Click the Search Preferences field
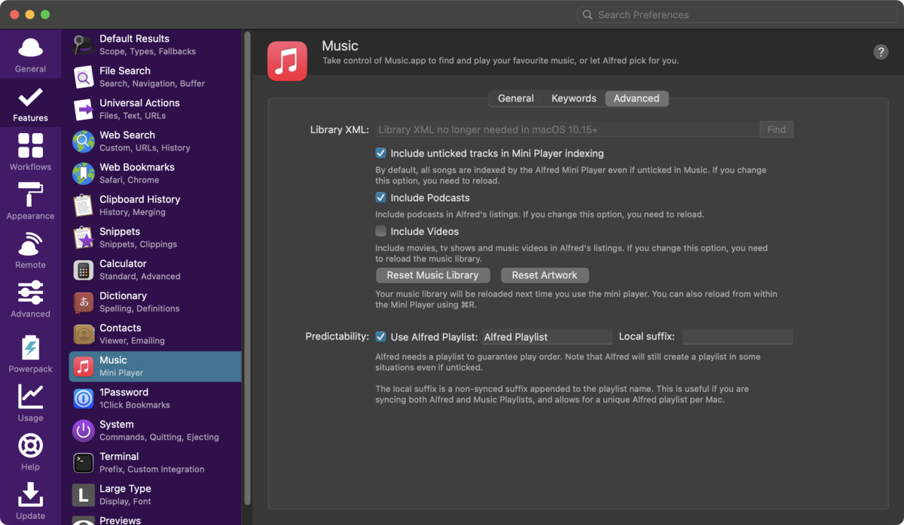The image size is (904, 525). [738, 14]
